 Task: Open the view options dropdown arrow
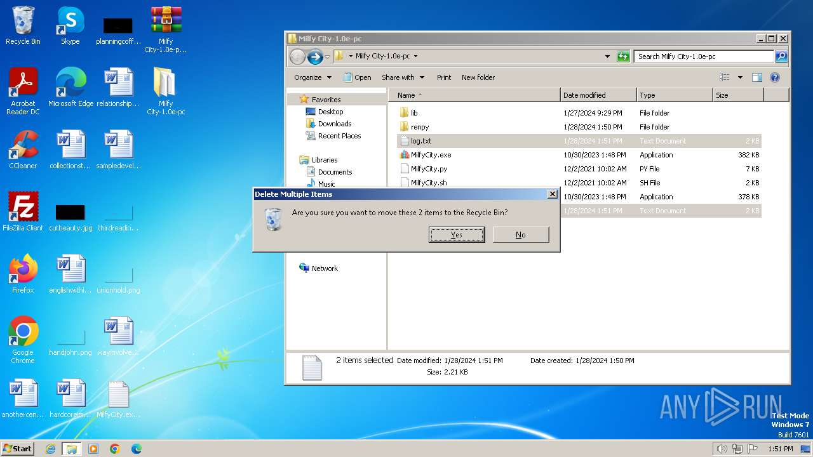click(x=740, y=77)
